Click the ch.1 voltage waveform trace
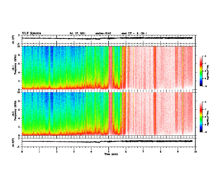This screenshot has width=220, height=170. (107, 38)
